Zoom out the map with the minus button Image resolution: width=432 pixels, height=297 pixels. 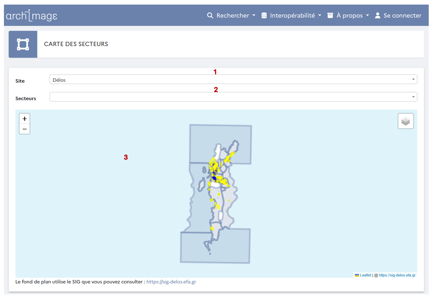25,129
